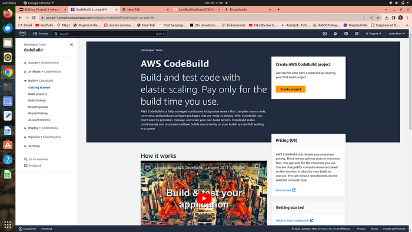Switch to the New Tab browser tab

(x=145, y=9)
